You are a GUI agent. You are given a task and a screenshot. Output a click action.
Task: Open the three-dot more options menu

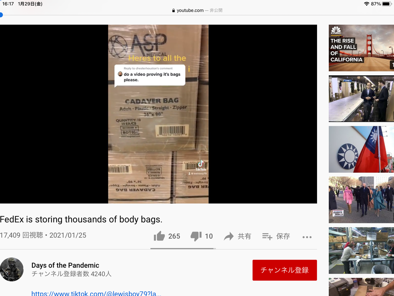pos(307,237)
